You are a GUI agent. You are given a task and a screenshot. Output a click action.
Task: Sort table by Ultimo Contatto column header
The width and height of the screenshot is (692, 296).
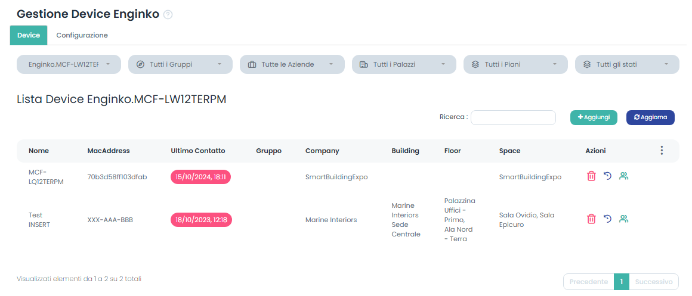[x=197, y=151]
